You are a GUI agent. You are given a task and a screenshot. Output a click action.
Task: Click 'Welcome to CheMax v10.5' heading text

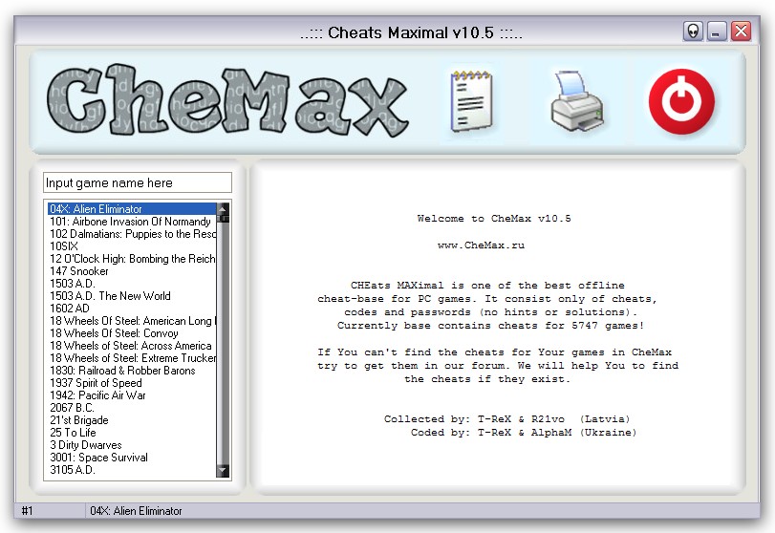point(494,219)
